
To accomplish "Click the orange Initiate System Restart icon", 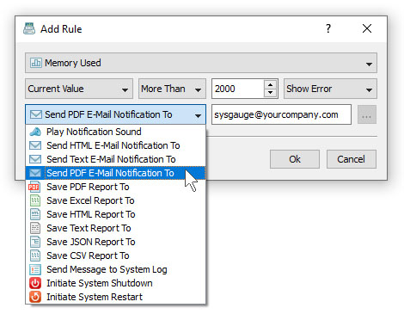I will 35,297.
